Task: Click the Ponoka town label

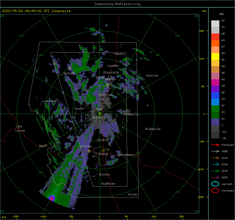Action: pyautogui.click(x=119, y=54)
